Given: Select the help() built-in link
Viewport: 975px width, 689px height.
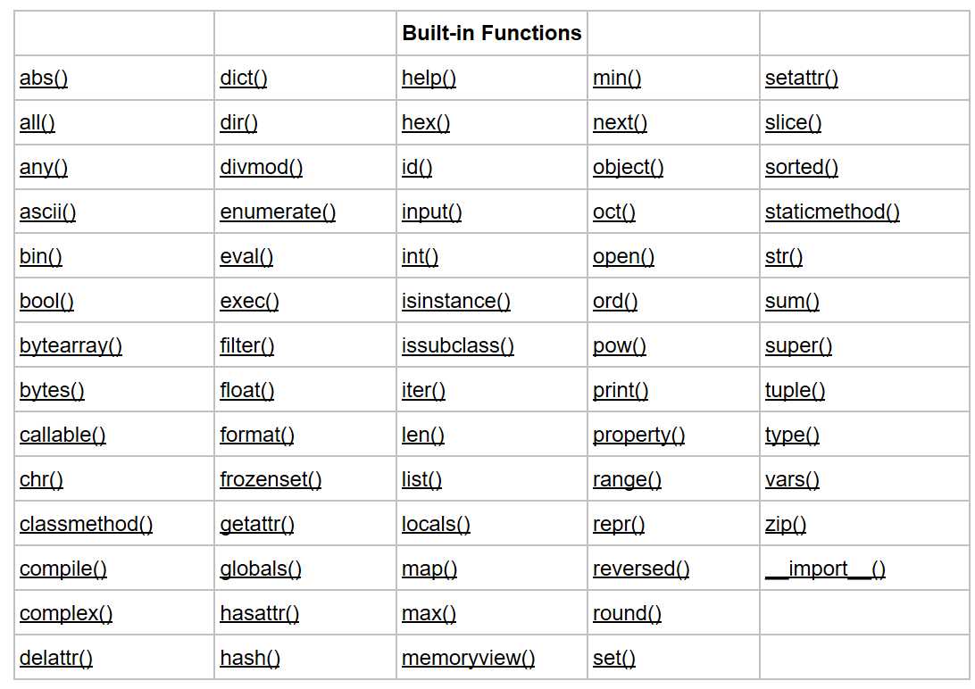Looking at the screenshot, I should tap(429, 79).
